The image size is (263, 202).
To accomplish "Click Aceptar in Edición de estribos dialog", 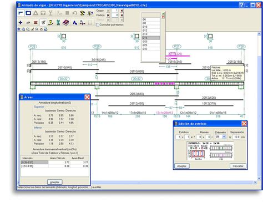I will [x=182, y=166].
